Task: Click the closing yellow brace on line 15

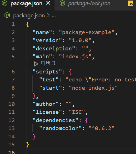Action: [28, 145]
